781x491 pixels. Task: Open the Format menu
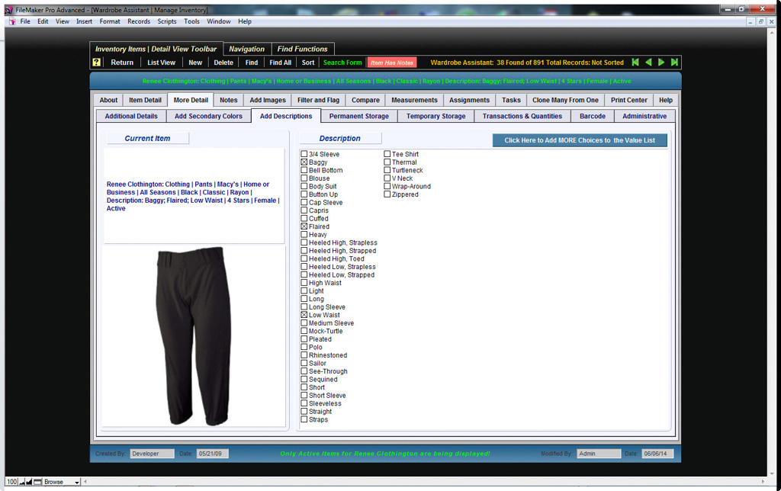(110, 21)
